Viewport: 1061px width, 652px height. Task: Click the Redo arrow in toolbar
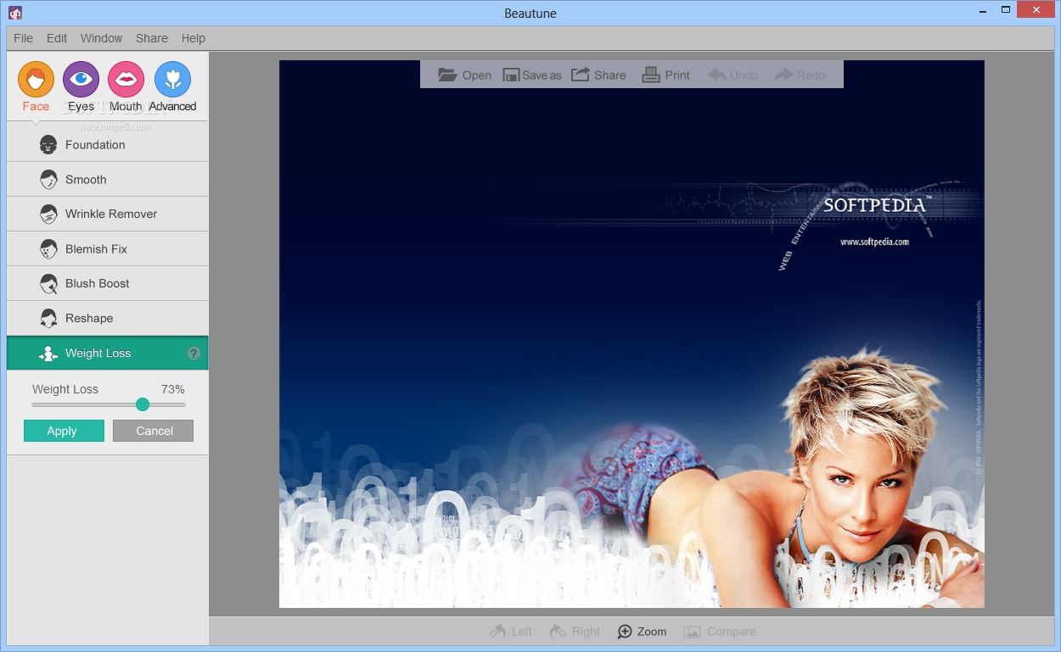(783, 75)
